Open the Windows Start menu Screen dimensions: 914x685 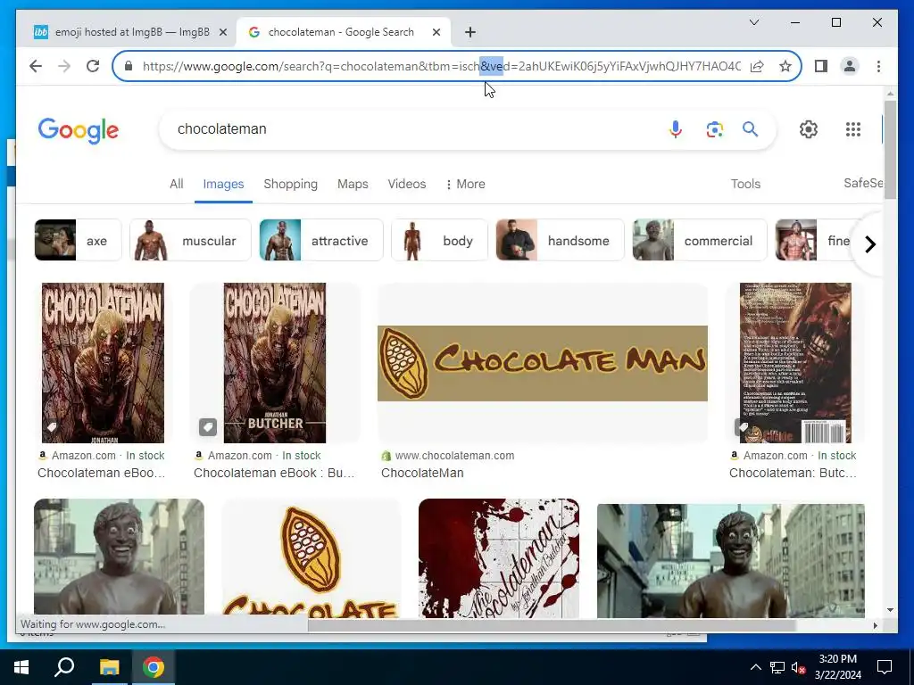(21, 667)
